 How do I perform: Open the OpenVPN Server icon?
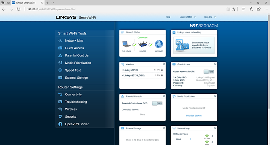pos(60,124)
